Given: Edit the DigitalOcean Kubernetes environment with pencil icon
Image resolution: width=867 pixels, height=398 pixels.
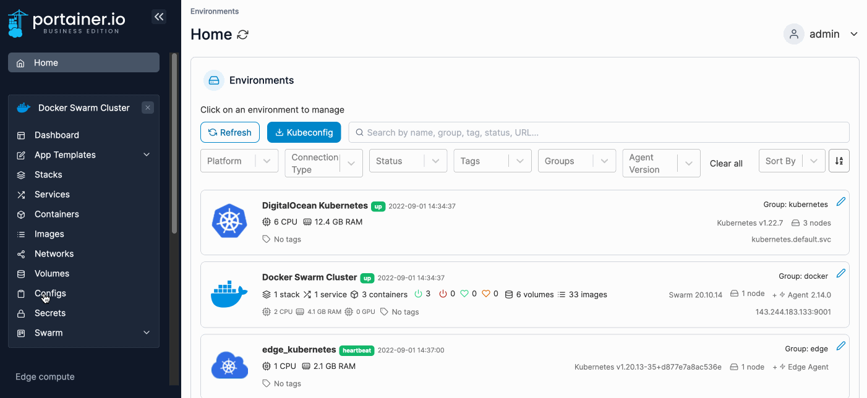Looking at the screenshot, I should (x=841, y=201).
